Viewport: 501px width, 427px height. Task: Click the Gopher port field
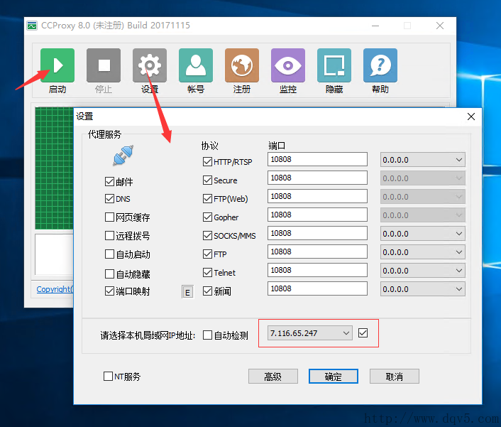coord(317,215)
